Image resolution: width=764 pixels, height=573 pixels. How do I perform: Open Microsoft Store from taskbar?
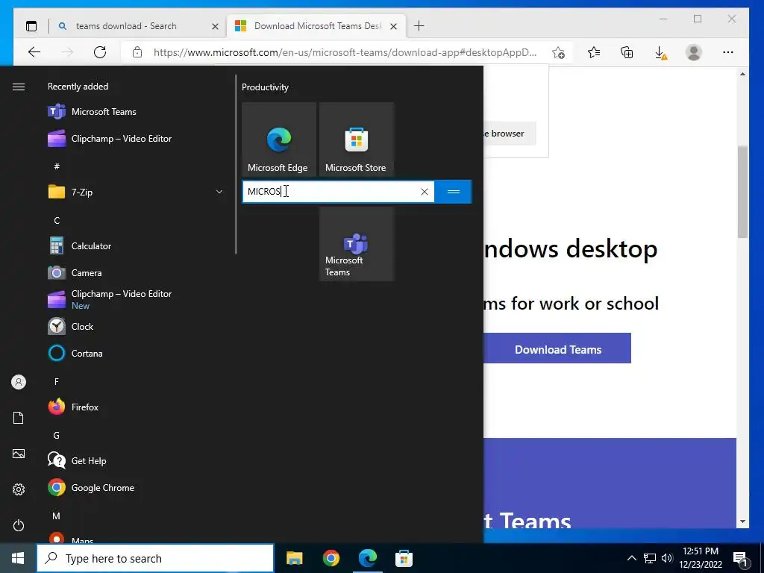tap(404, 558)
